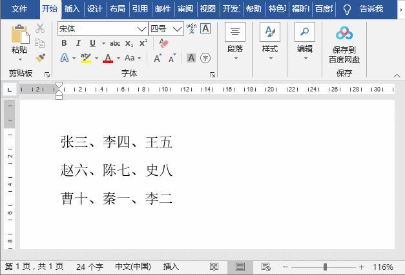Switch to the 插入 tab

[72, 9]
